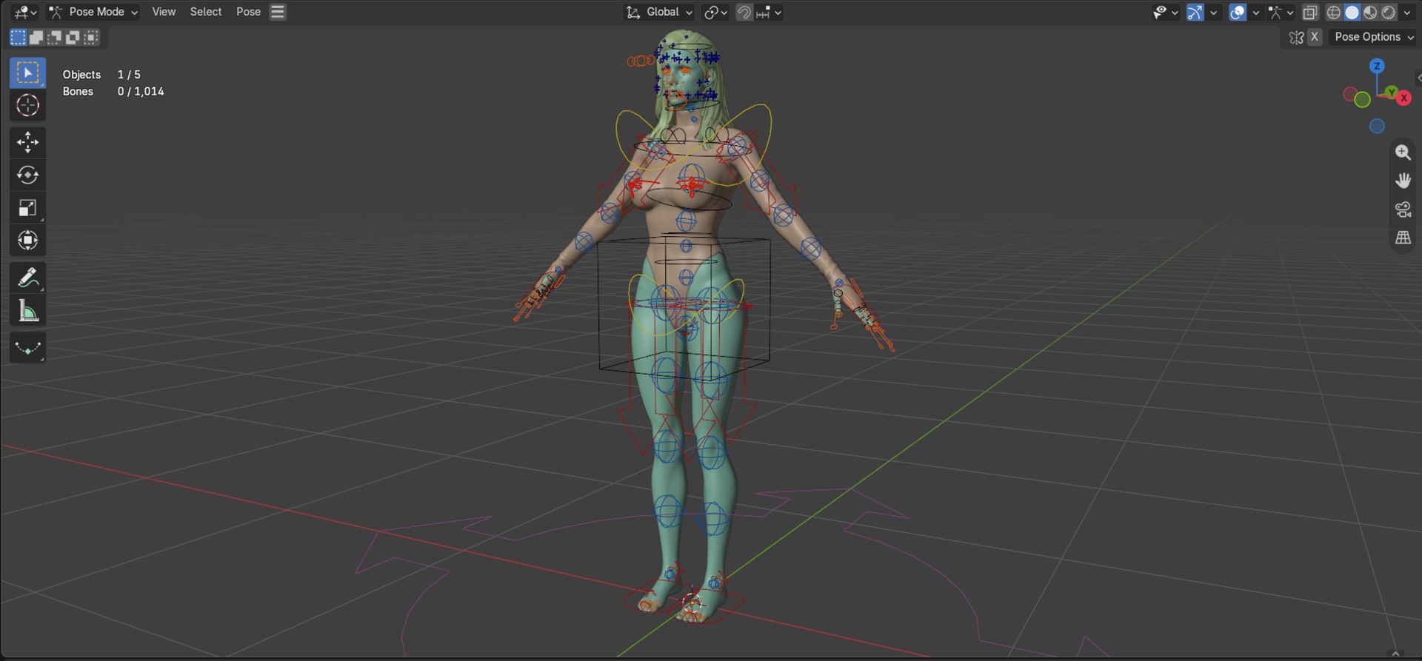Click the green Y axis on gizmo

click(1392, 92)
